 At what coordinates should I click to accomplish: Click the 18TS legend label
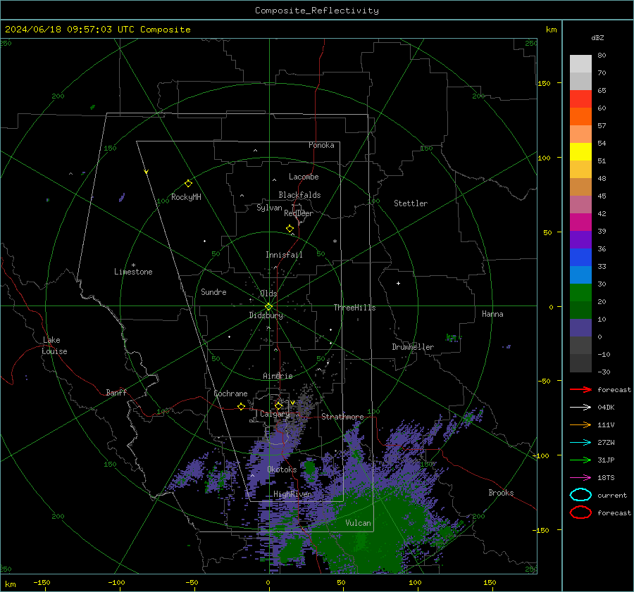[606, 478]
